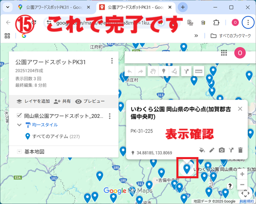Viewport: 256px width, 204px height.
Task: Open the 均一スタイル style link
Action: (x=42, y=125)
